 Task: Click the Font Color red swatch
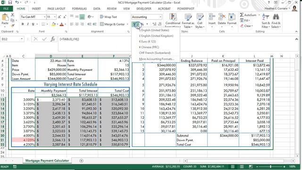[x=62, y=24]
